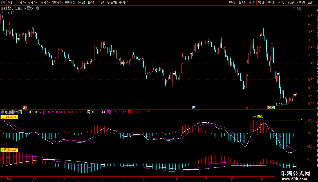Select the 周线 weekly tab
This screenshot has height=182, width=318.
click(x=91, y=3)
